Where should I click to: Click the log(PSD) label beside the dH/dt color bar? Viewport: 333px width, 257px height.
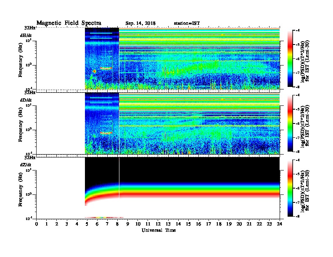tap(305, 61)
